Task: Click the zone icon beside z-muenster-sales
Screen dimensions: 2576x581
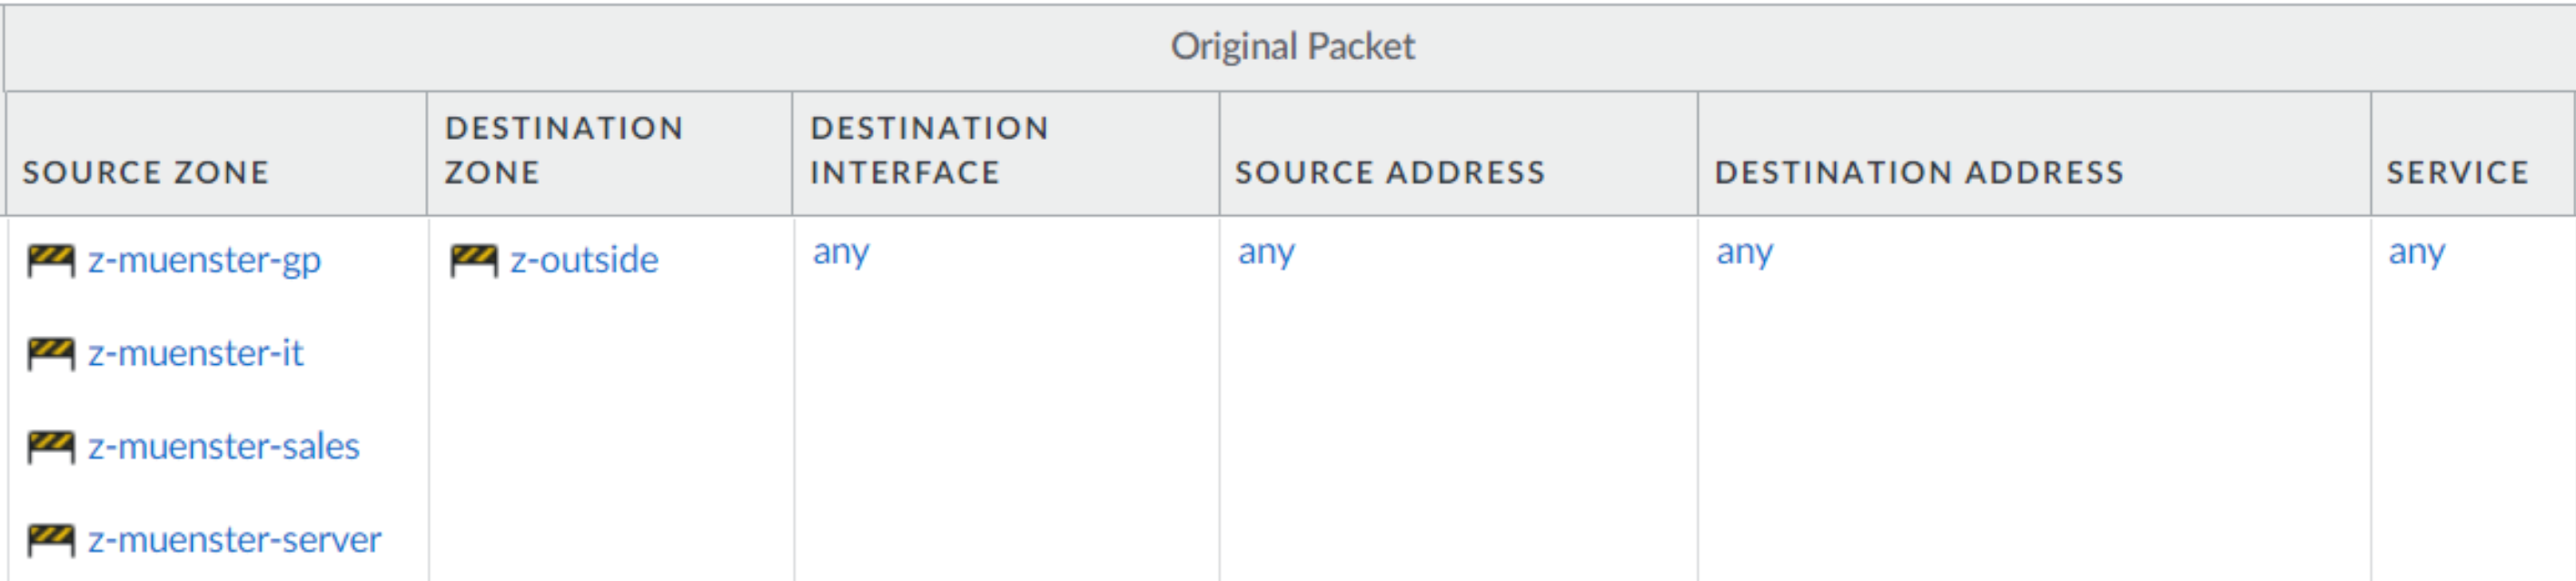Action: pyautogui.click(x=50, y=447)
